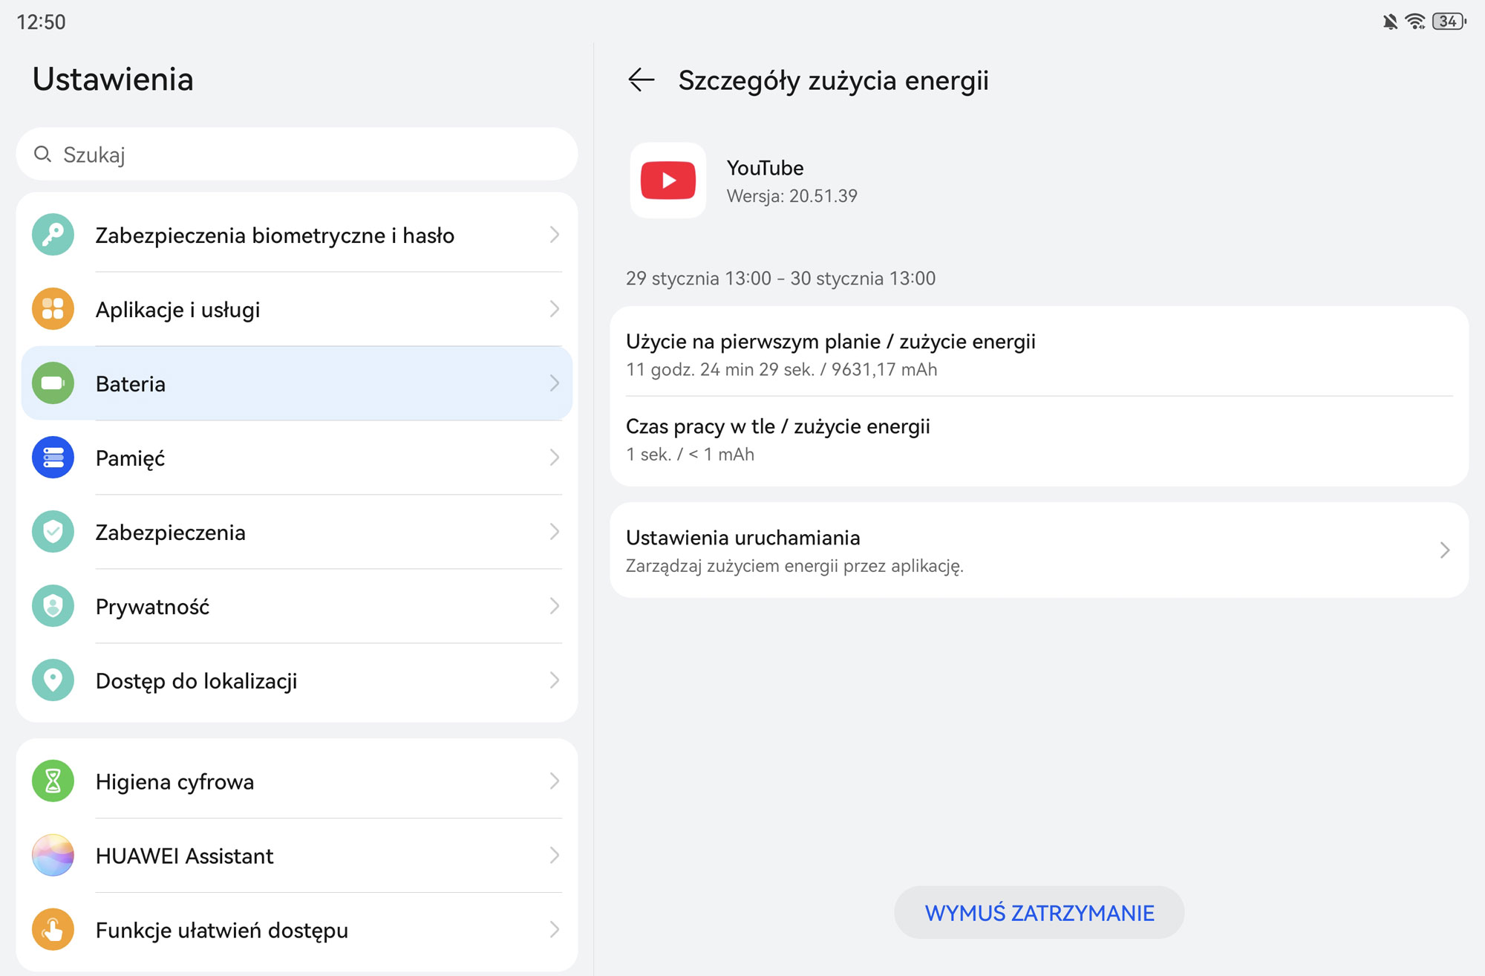The image size is (1485, 976).
Task: Open Zabezpieczenia chevron arrow
Action: click(554, 532)
